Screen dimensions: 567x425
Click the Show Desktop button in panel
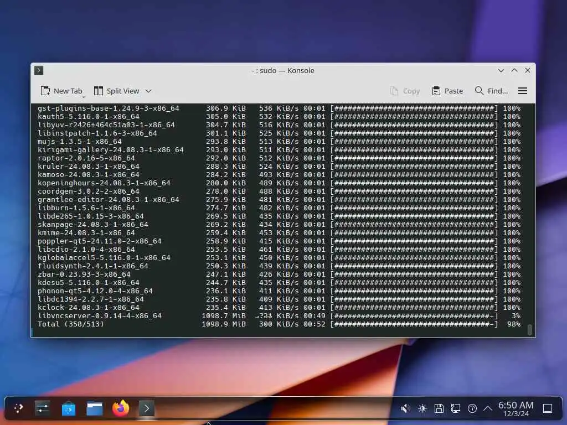(548, 408)
